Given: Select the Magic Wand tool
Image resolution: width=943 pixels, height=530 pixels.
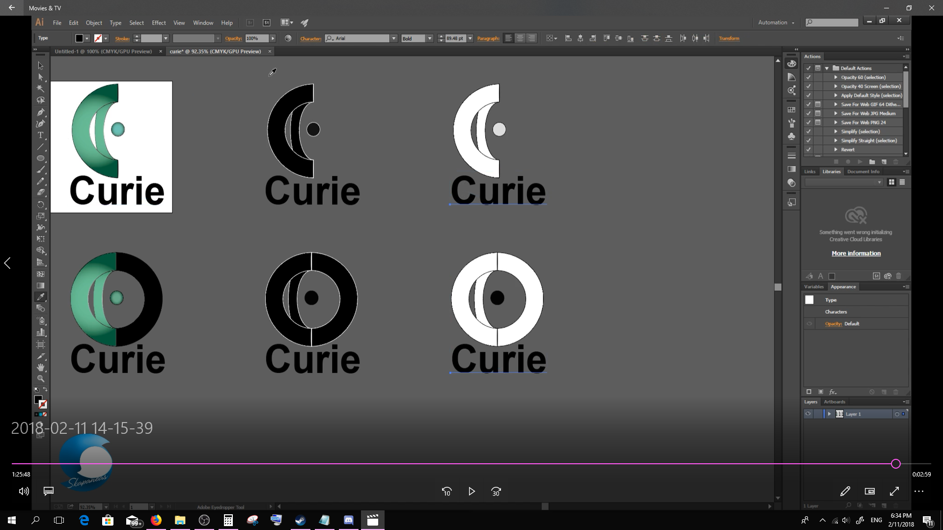Looking at the screenshot, I should 41,88.
